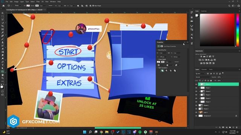Open the Filter menu
Viewport: 241px width, 135px height.
[x=38, y=1]
